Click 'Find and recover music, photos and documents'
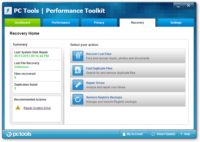Viewport: 200px width, 142px height. [x=118, y=58]
